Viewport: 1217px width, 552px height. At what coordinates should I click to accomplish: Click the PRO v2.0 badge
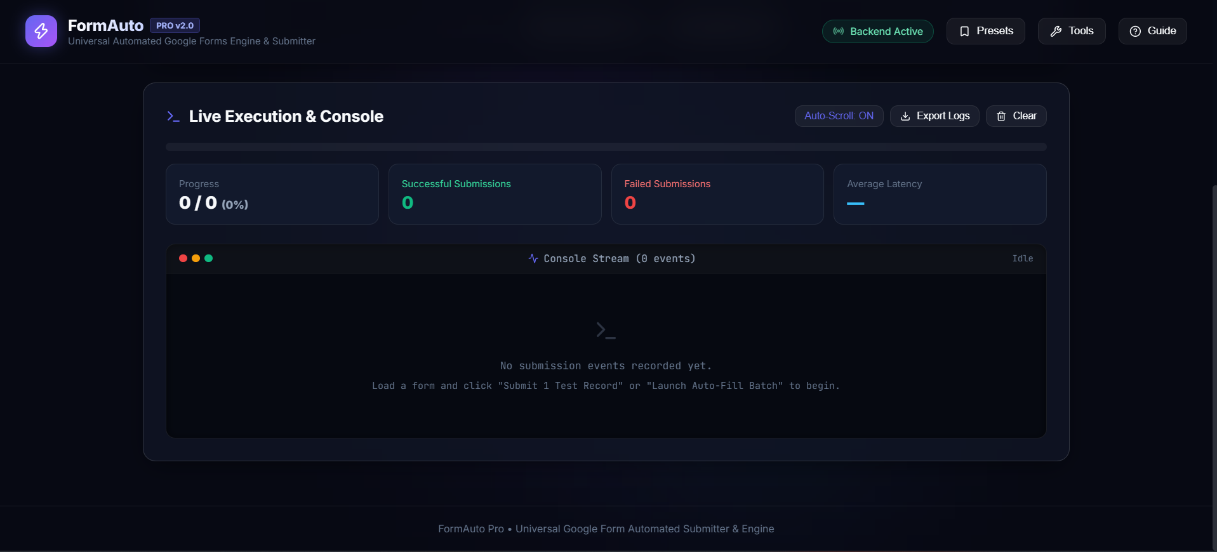175,25
